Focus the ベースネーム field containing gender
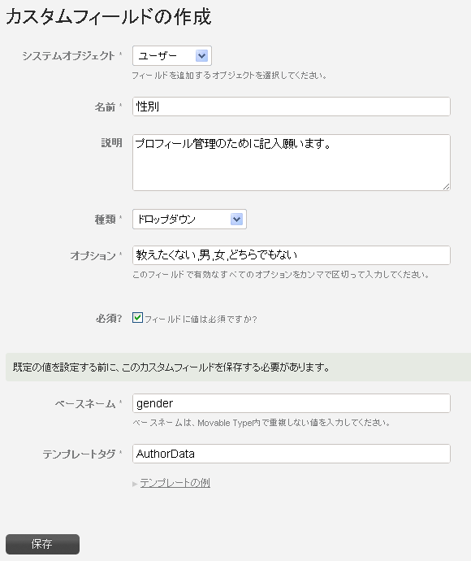 [292, 403]
